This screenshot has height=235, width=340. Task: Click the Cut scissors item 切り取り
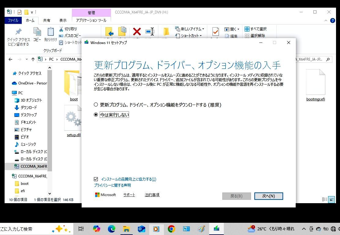tap(68, 29)
